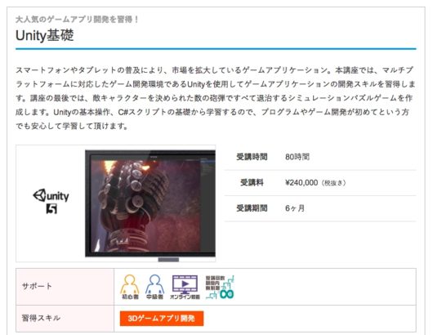This screenshot has width=433, height=335.
Task: Click the Unity editor monitor screenshot
Action: 150,203
